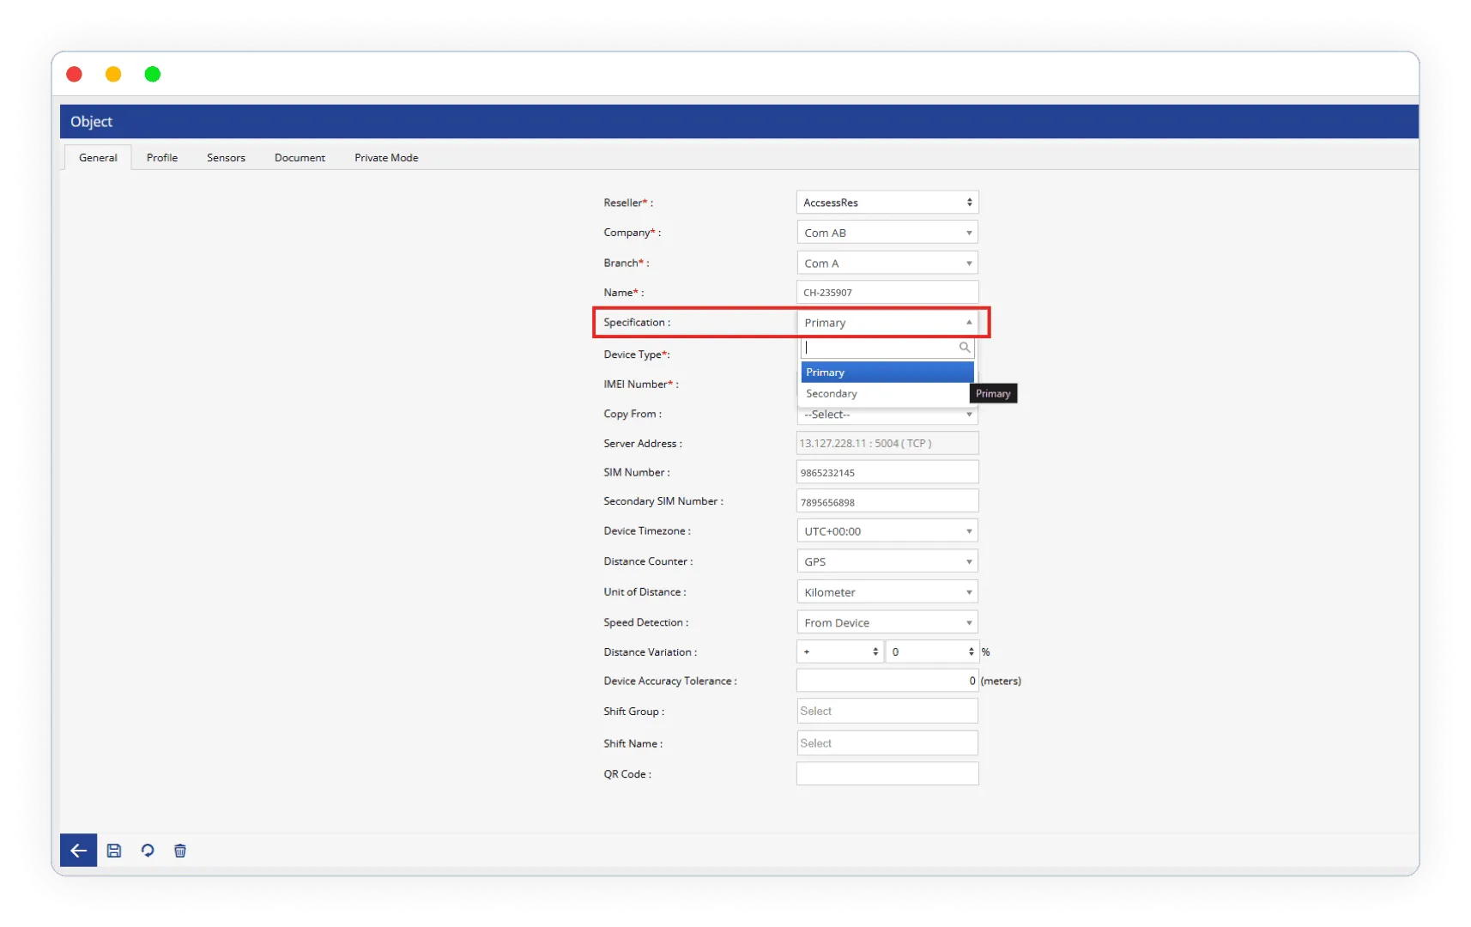Click the Distance Variation percentage stepper
1471x927 pixels.
pos(932,652)
